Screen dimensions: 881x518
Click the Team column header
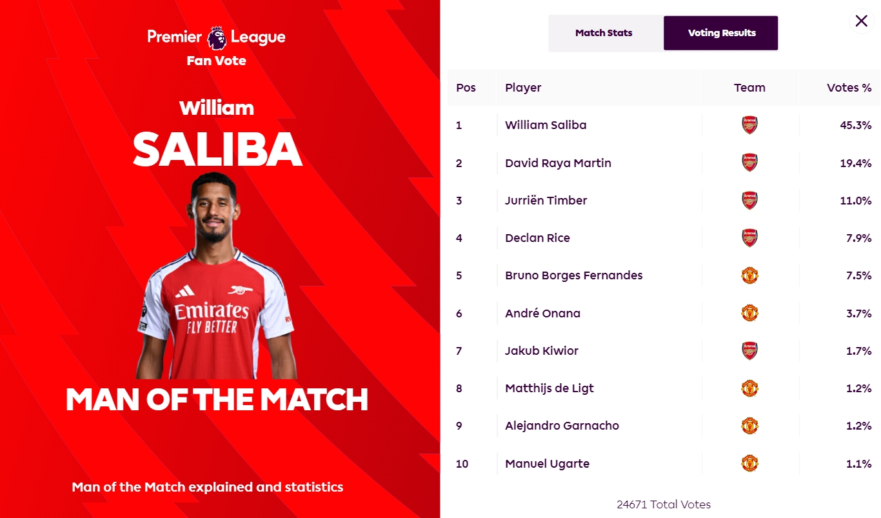749,88
